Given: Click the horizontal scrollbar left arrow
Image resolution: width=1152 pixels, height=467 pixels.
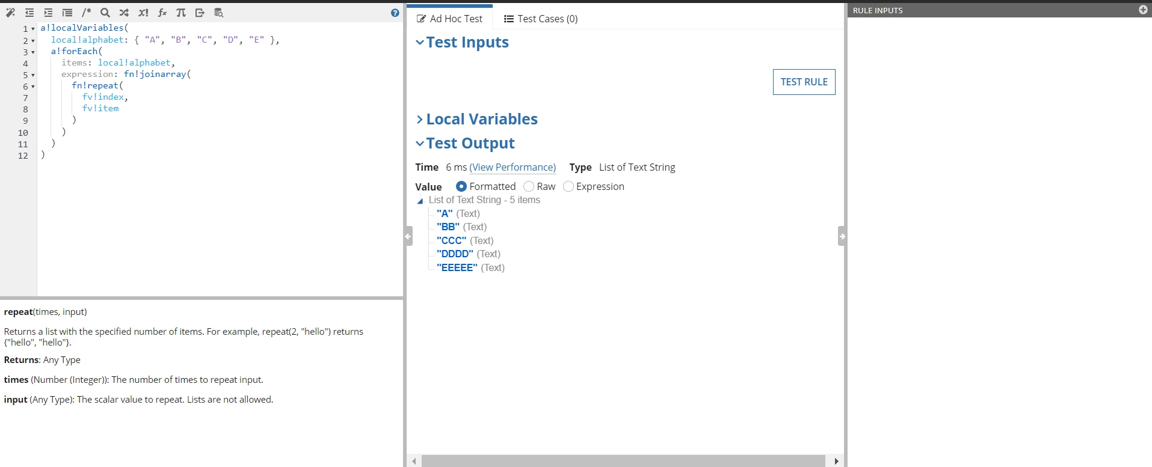Looking at the screenshot, I should (x=414, y=461).
